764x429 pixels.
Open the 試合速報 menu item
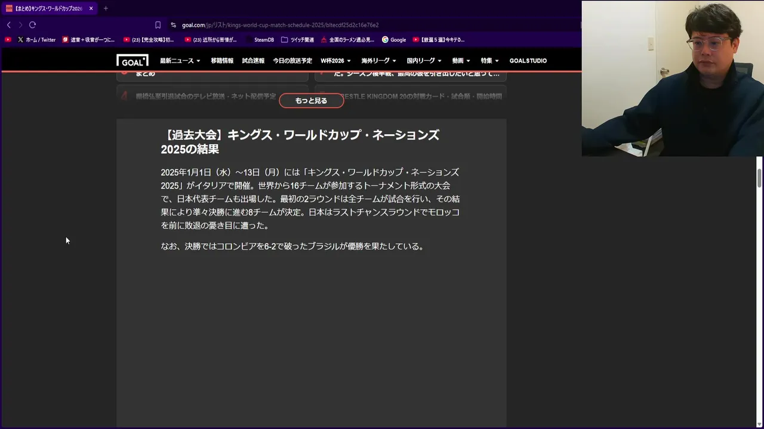[253, 61]
